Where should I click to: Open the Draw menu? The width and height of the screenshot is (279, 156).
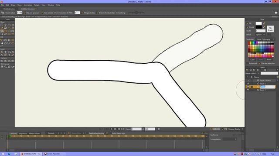pos(13,5)
